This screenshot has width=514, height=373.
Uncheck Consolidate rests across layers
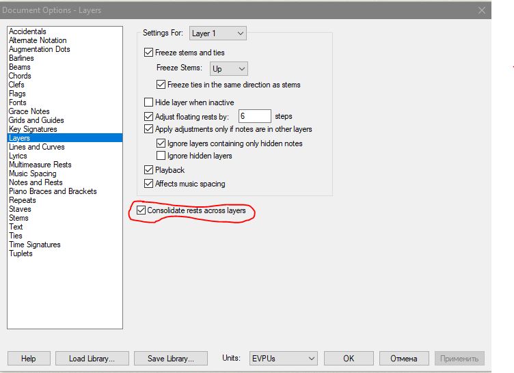coord(141,210)
